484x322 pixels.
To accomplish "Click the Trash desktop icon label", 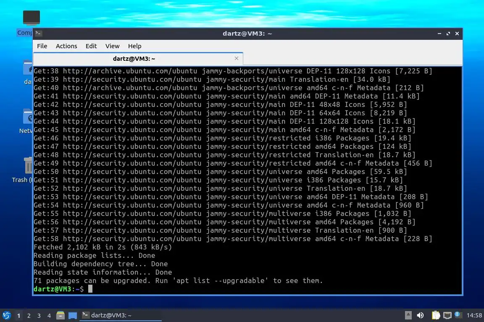I will click(x=21, y=179).
